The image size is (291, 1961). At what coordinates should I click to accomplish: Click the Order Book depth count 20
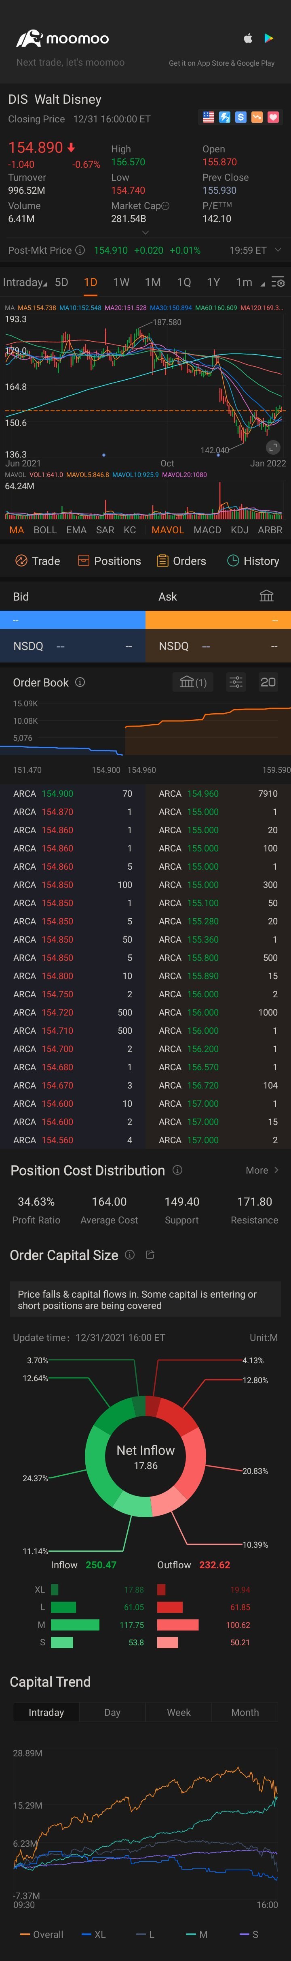(x=268, y=682)
